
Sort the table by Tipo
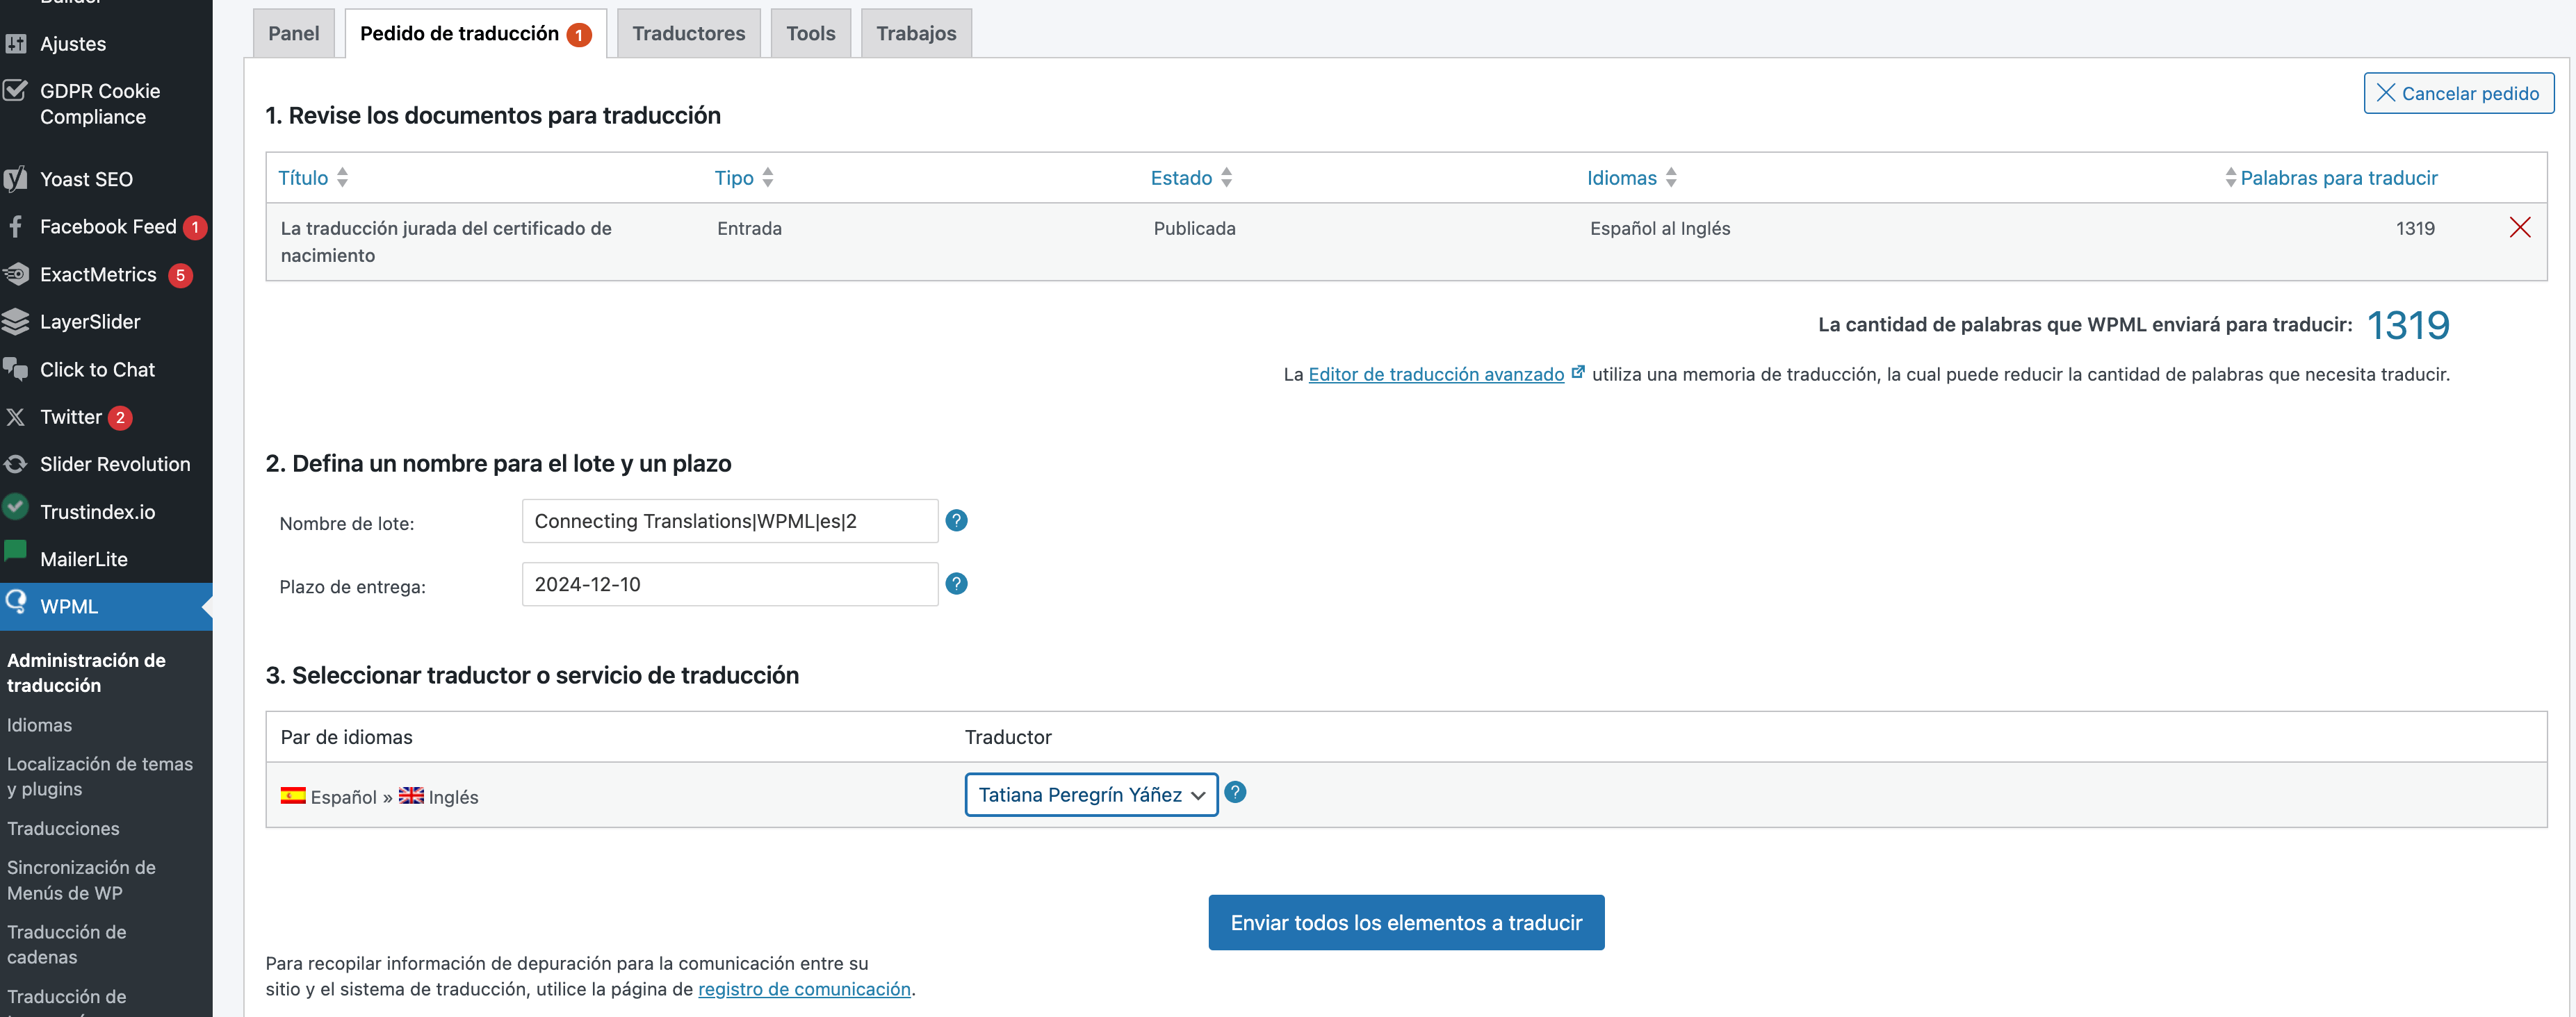point(744,178)
